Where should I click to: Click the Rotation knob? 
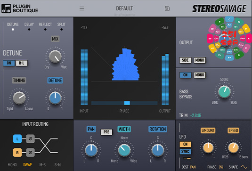(x=158, y=150)
